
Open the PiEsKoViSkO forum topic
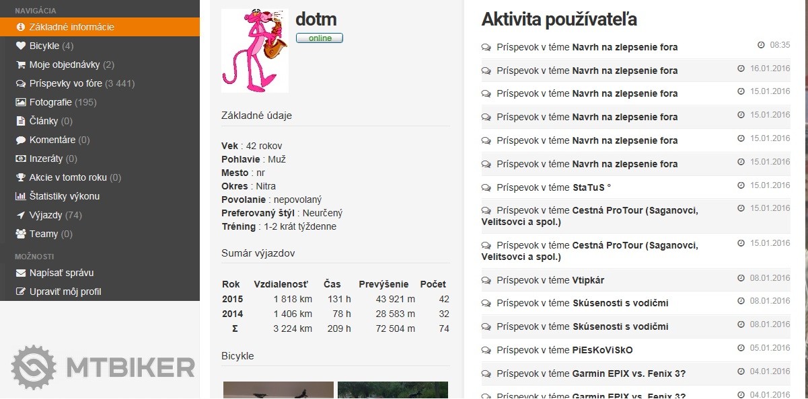click(602, 350)
